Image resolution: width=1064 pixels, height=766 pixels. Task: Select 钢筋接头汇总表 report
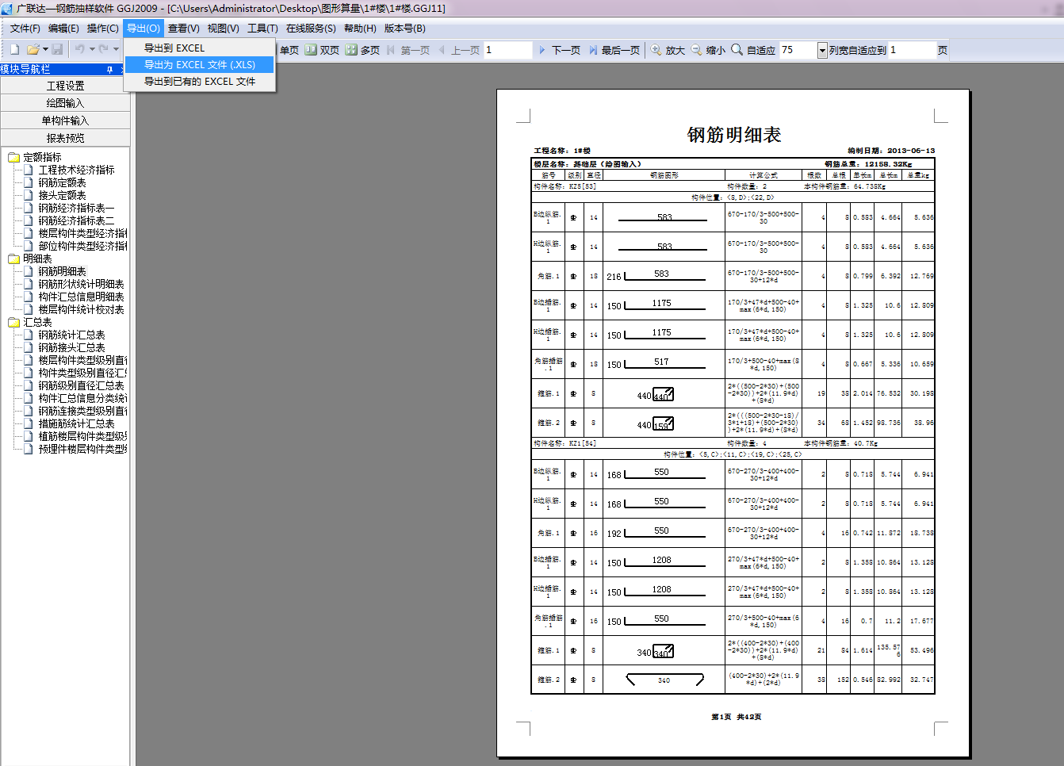(x=71, y=348)
